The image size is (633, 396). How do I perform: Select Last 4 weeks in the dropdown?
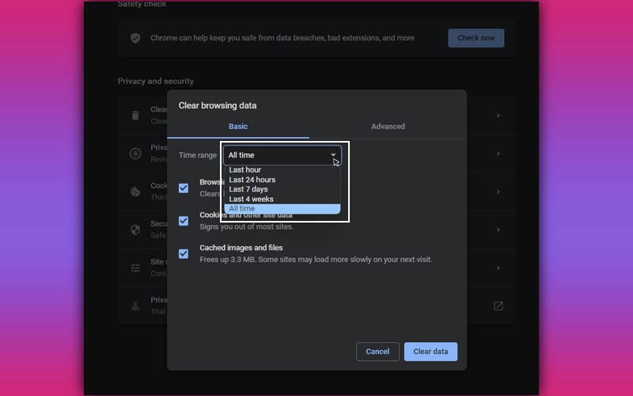[251, 199]
